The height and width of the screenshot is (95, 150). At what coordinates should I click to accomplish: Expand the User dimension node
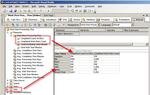click(7, 89)
